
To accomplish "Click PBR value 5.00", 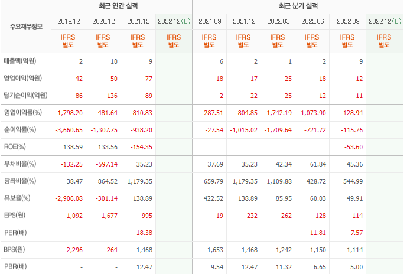I will pos(357,268).
